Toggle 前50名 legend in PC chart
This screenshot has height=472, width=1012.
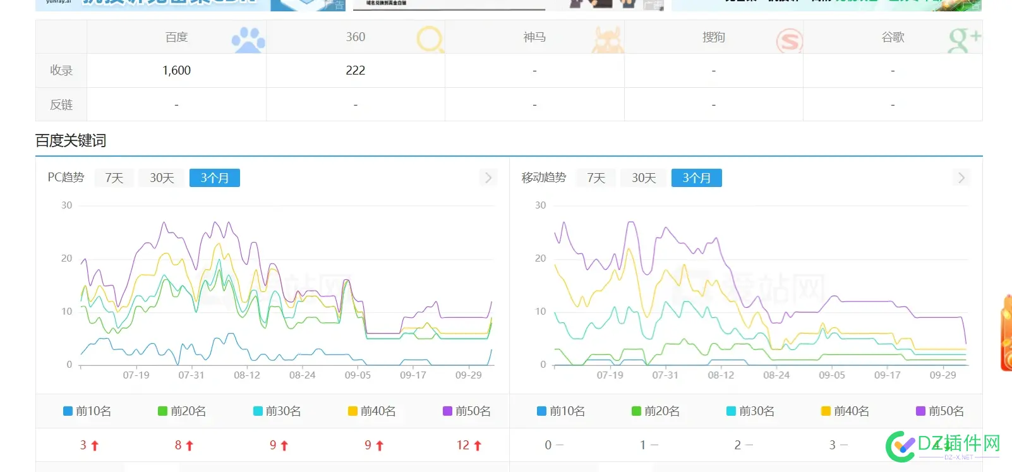[467, 411]
